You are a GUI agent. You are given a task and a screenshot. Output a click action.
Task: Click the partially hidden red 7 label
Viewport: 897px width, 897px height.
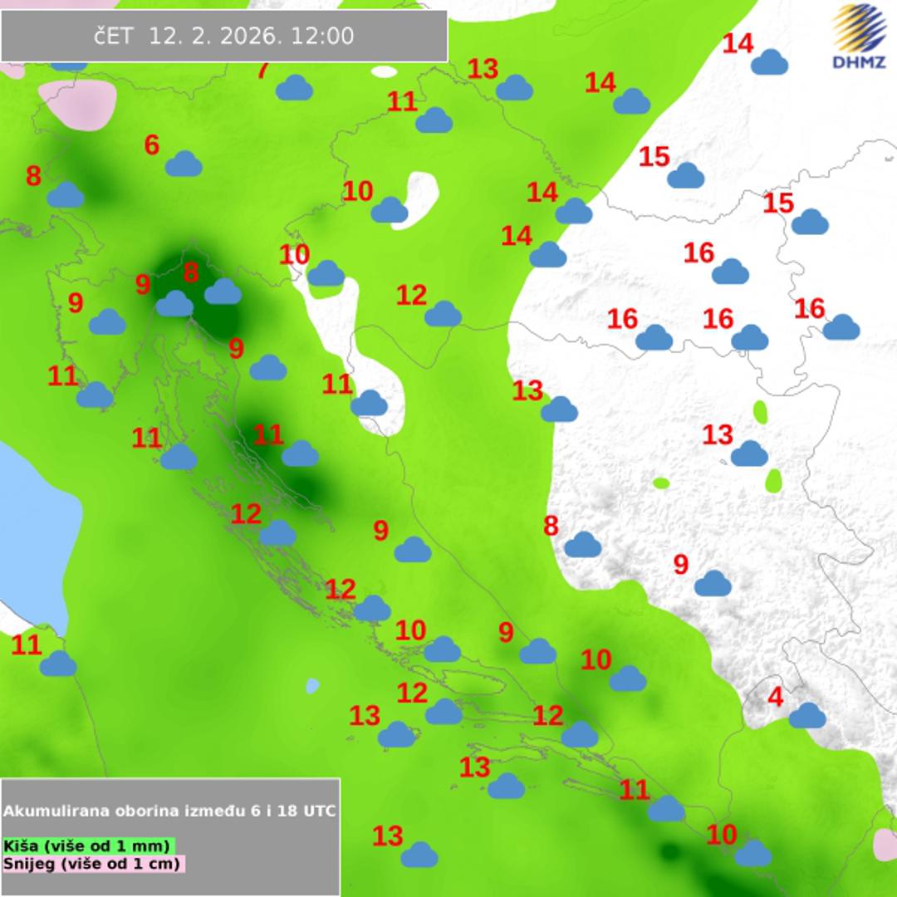point(262,71)
